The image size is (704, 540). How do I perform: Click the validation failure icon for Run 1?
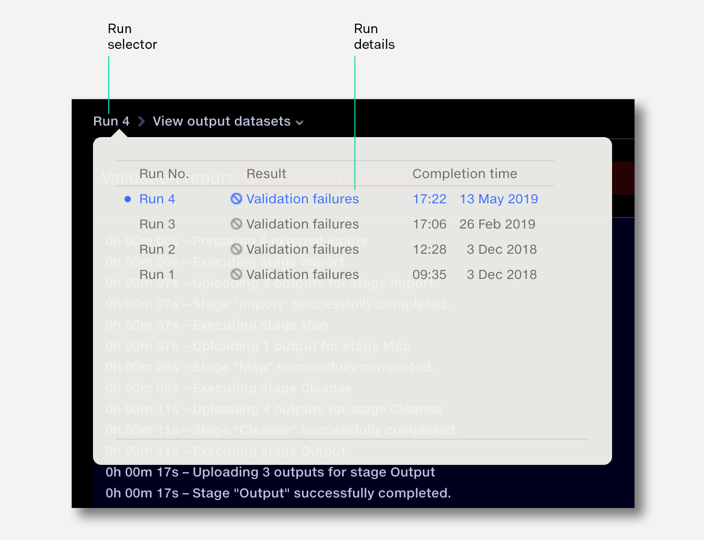coord(236,274)
